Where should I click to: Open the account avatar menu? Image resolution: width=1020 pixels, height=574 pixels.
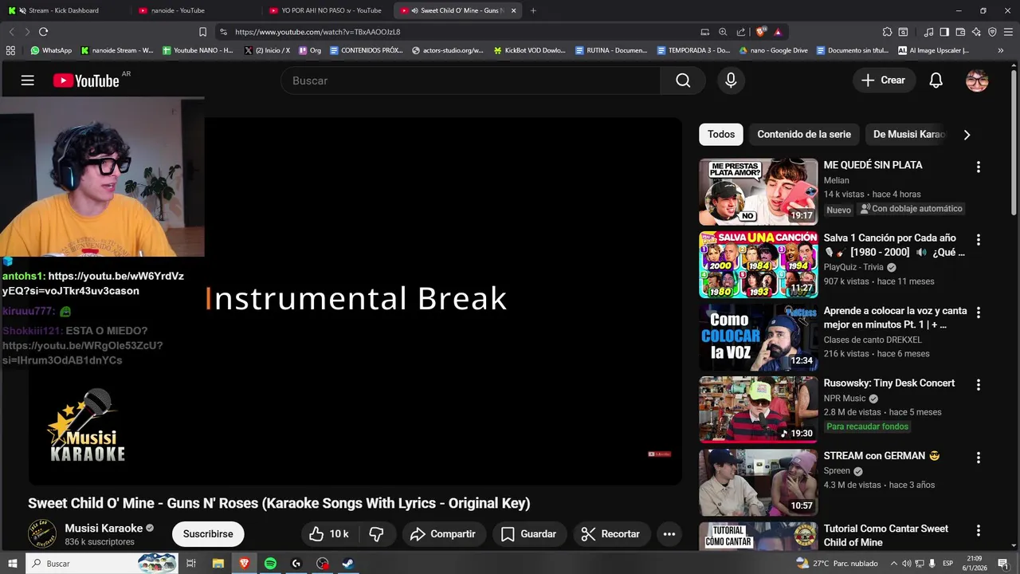click(977, 81)
